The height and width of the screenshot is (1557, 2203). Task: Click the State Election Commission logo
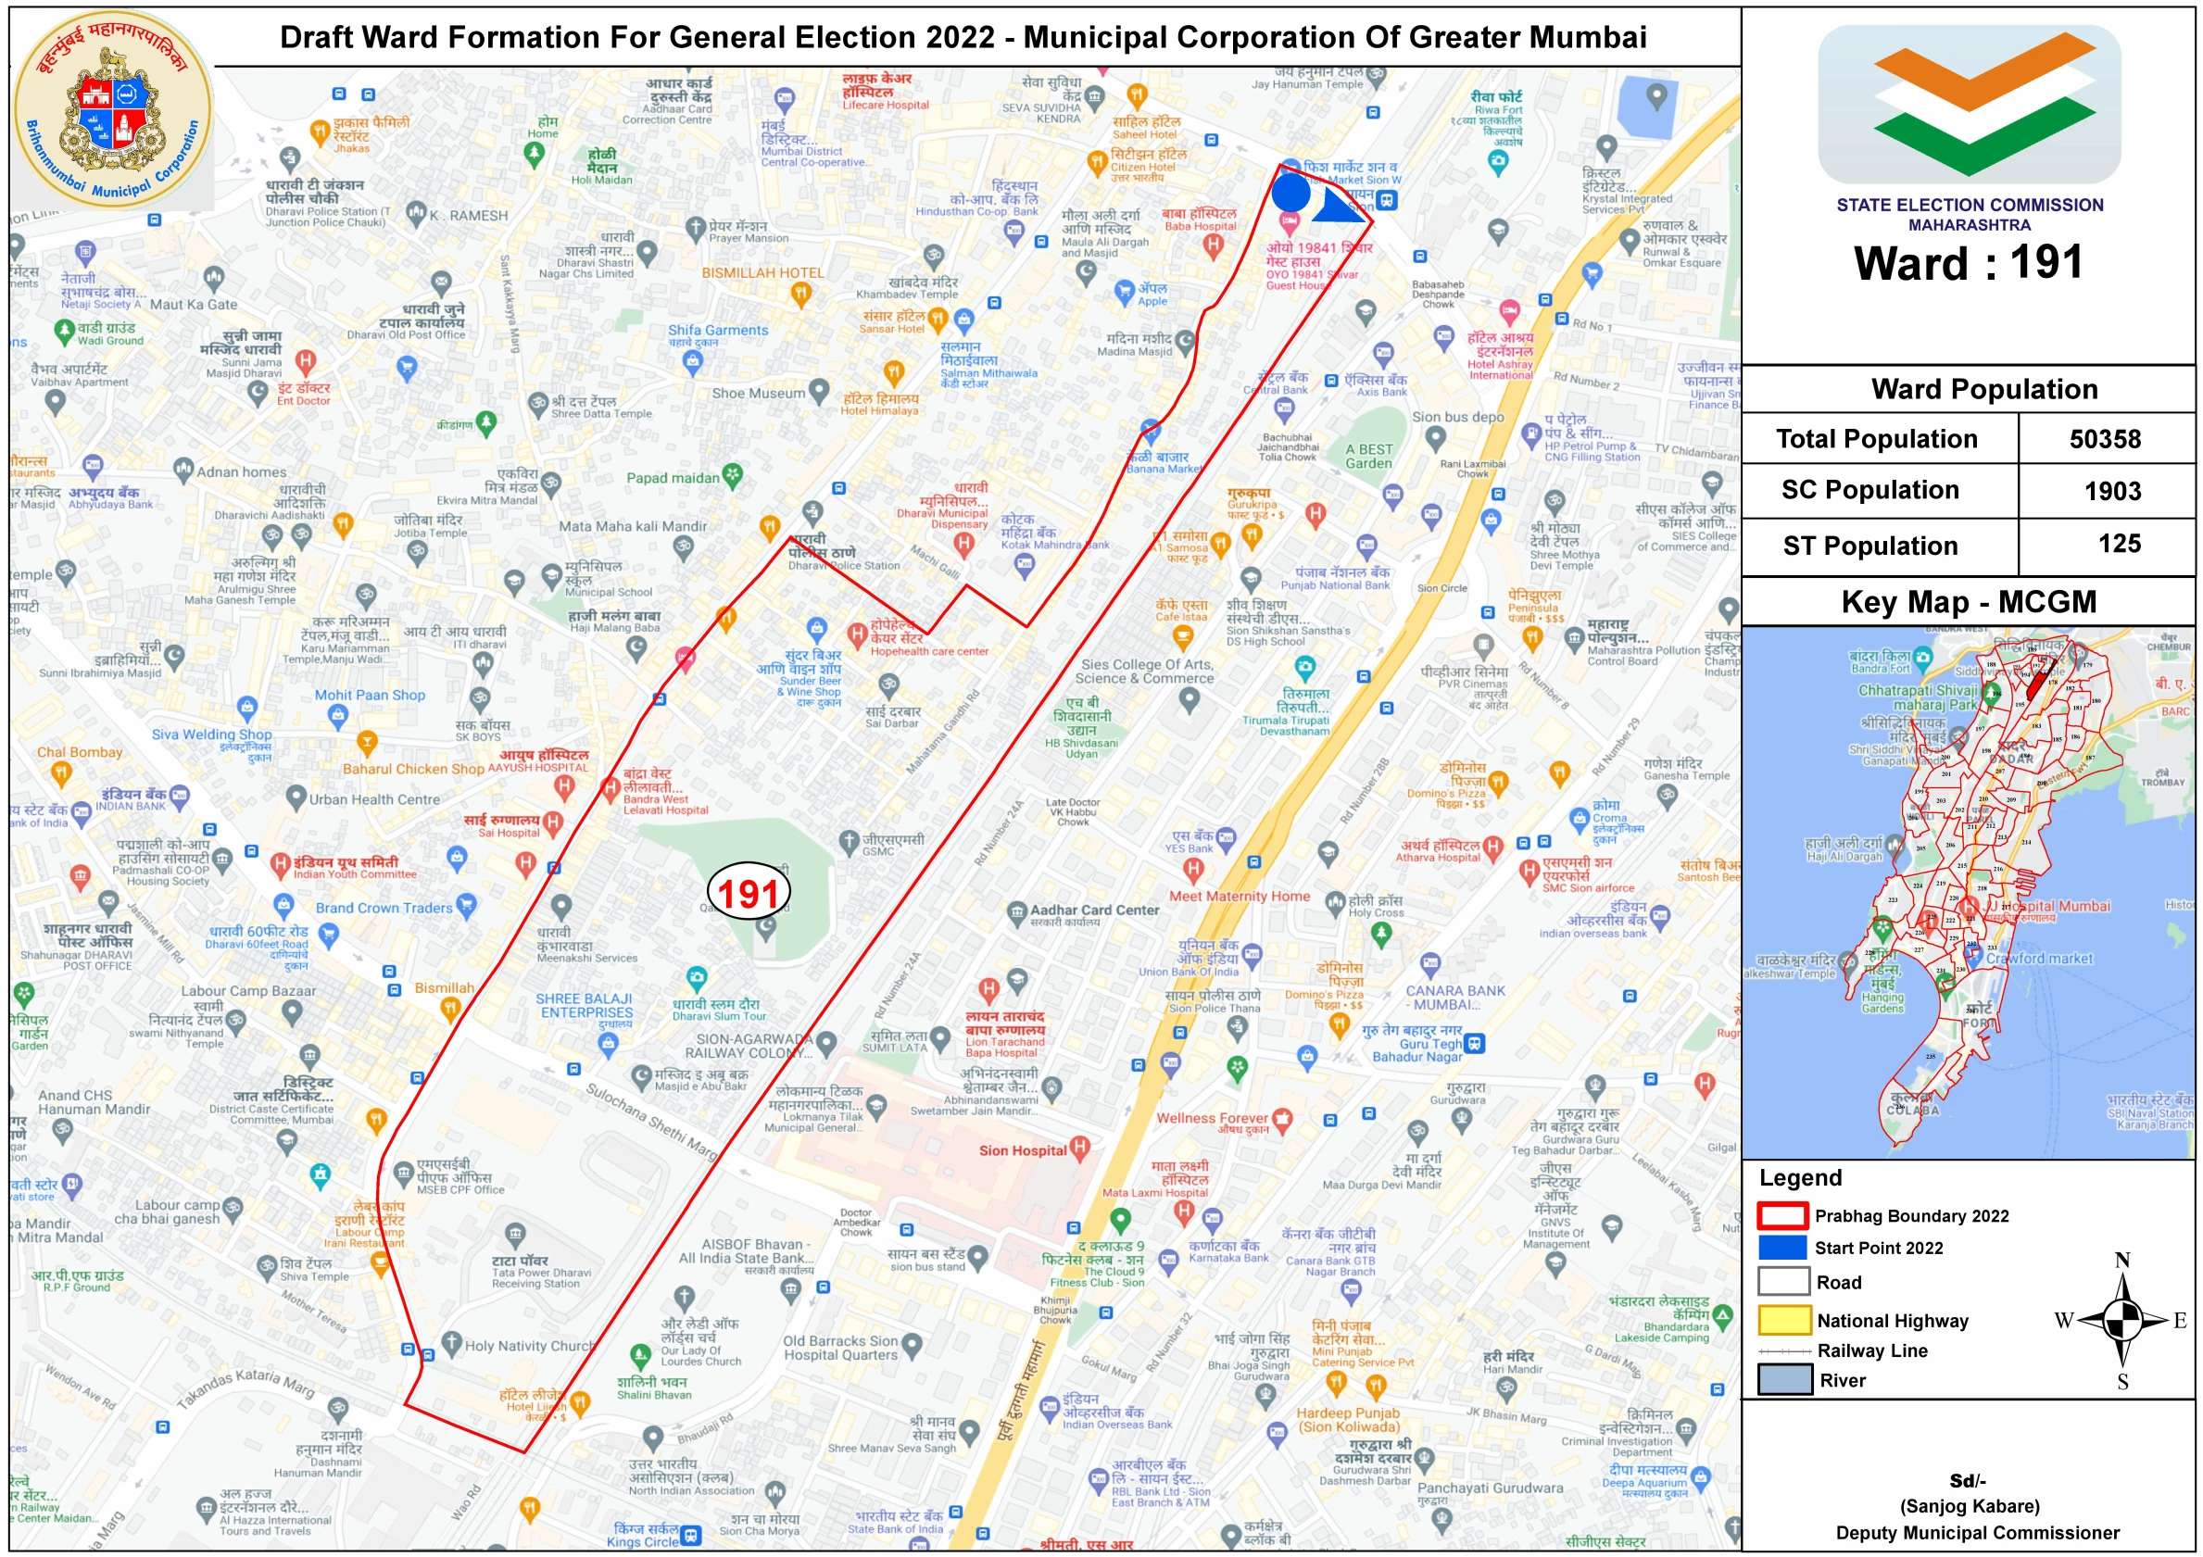[1969, 104]
